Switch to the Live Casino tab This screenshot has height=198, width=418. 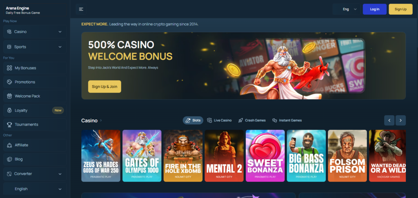pyautogui.click(x=219, y=120)
